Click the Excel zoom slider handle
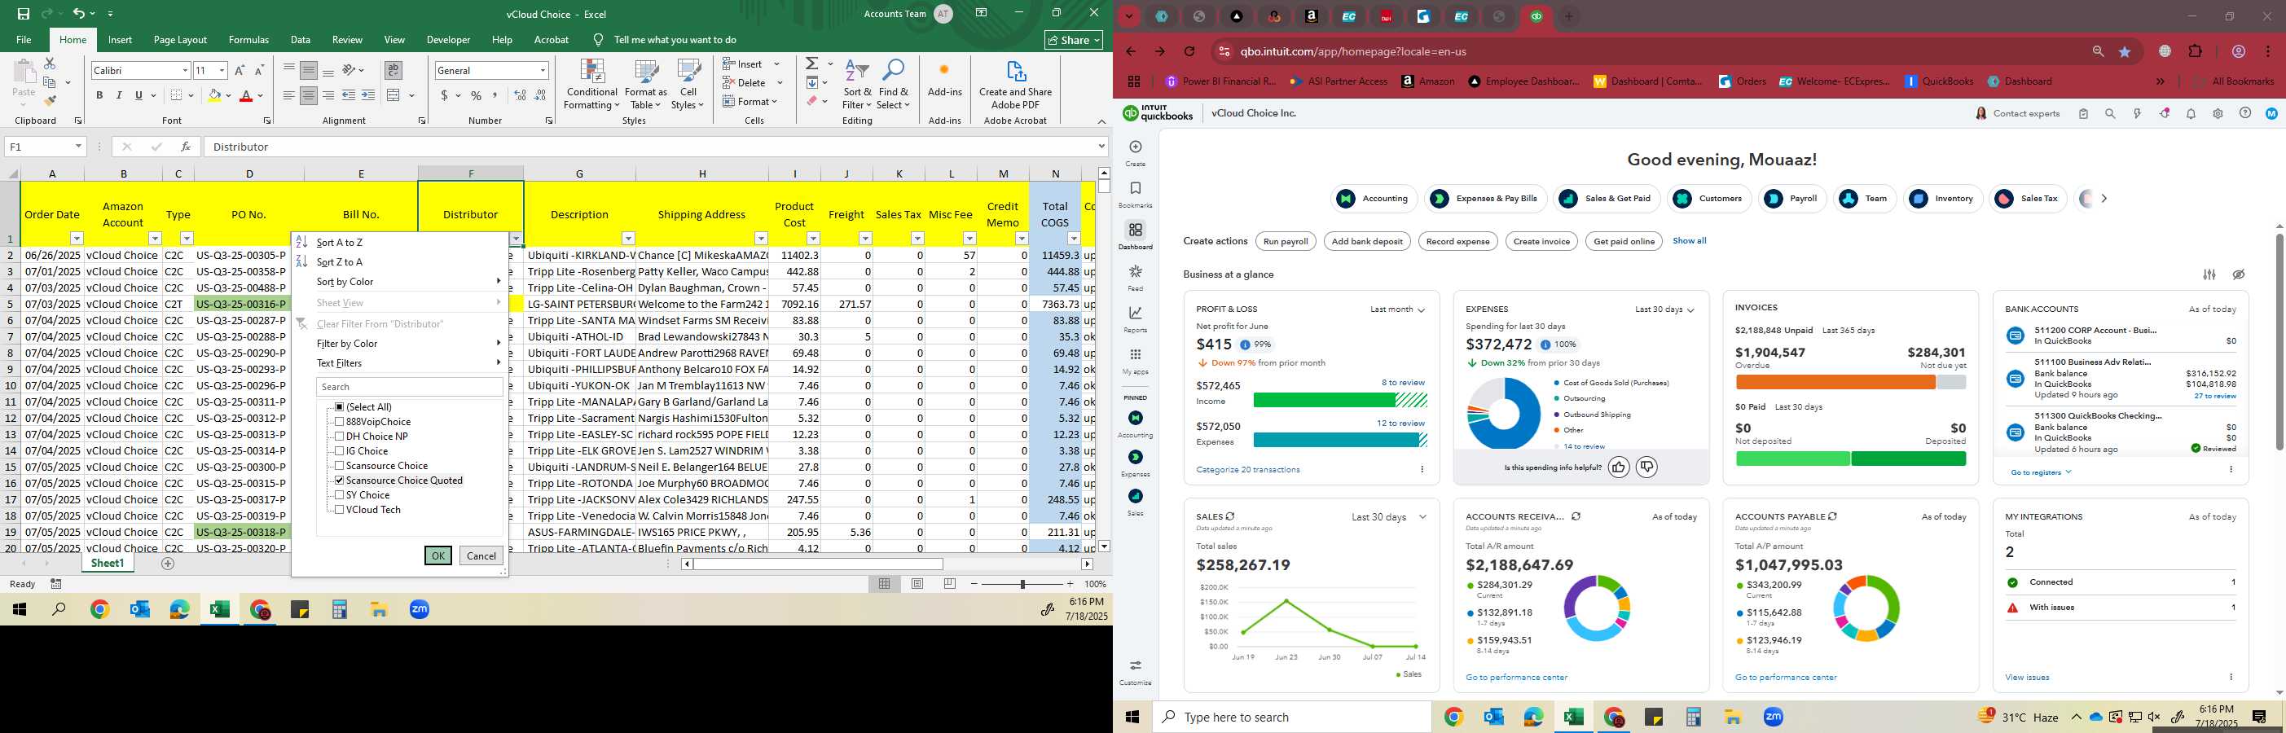 point(1022,584)
